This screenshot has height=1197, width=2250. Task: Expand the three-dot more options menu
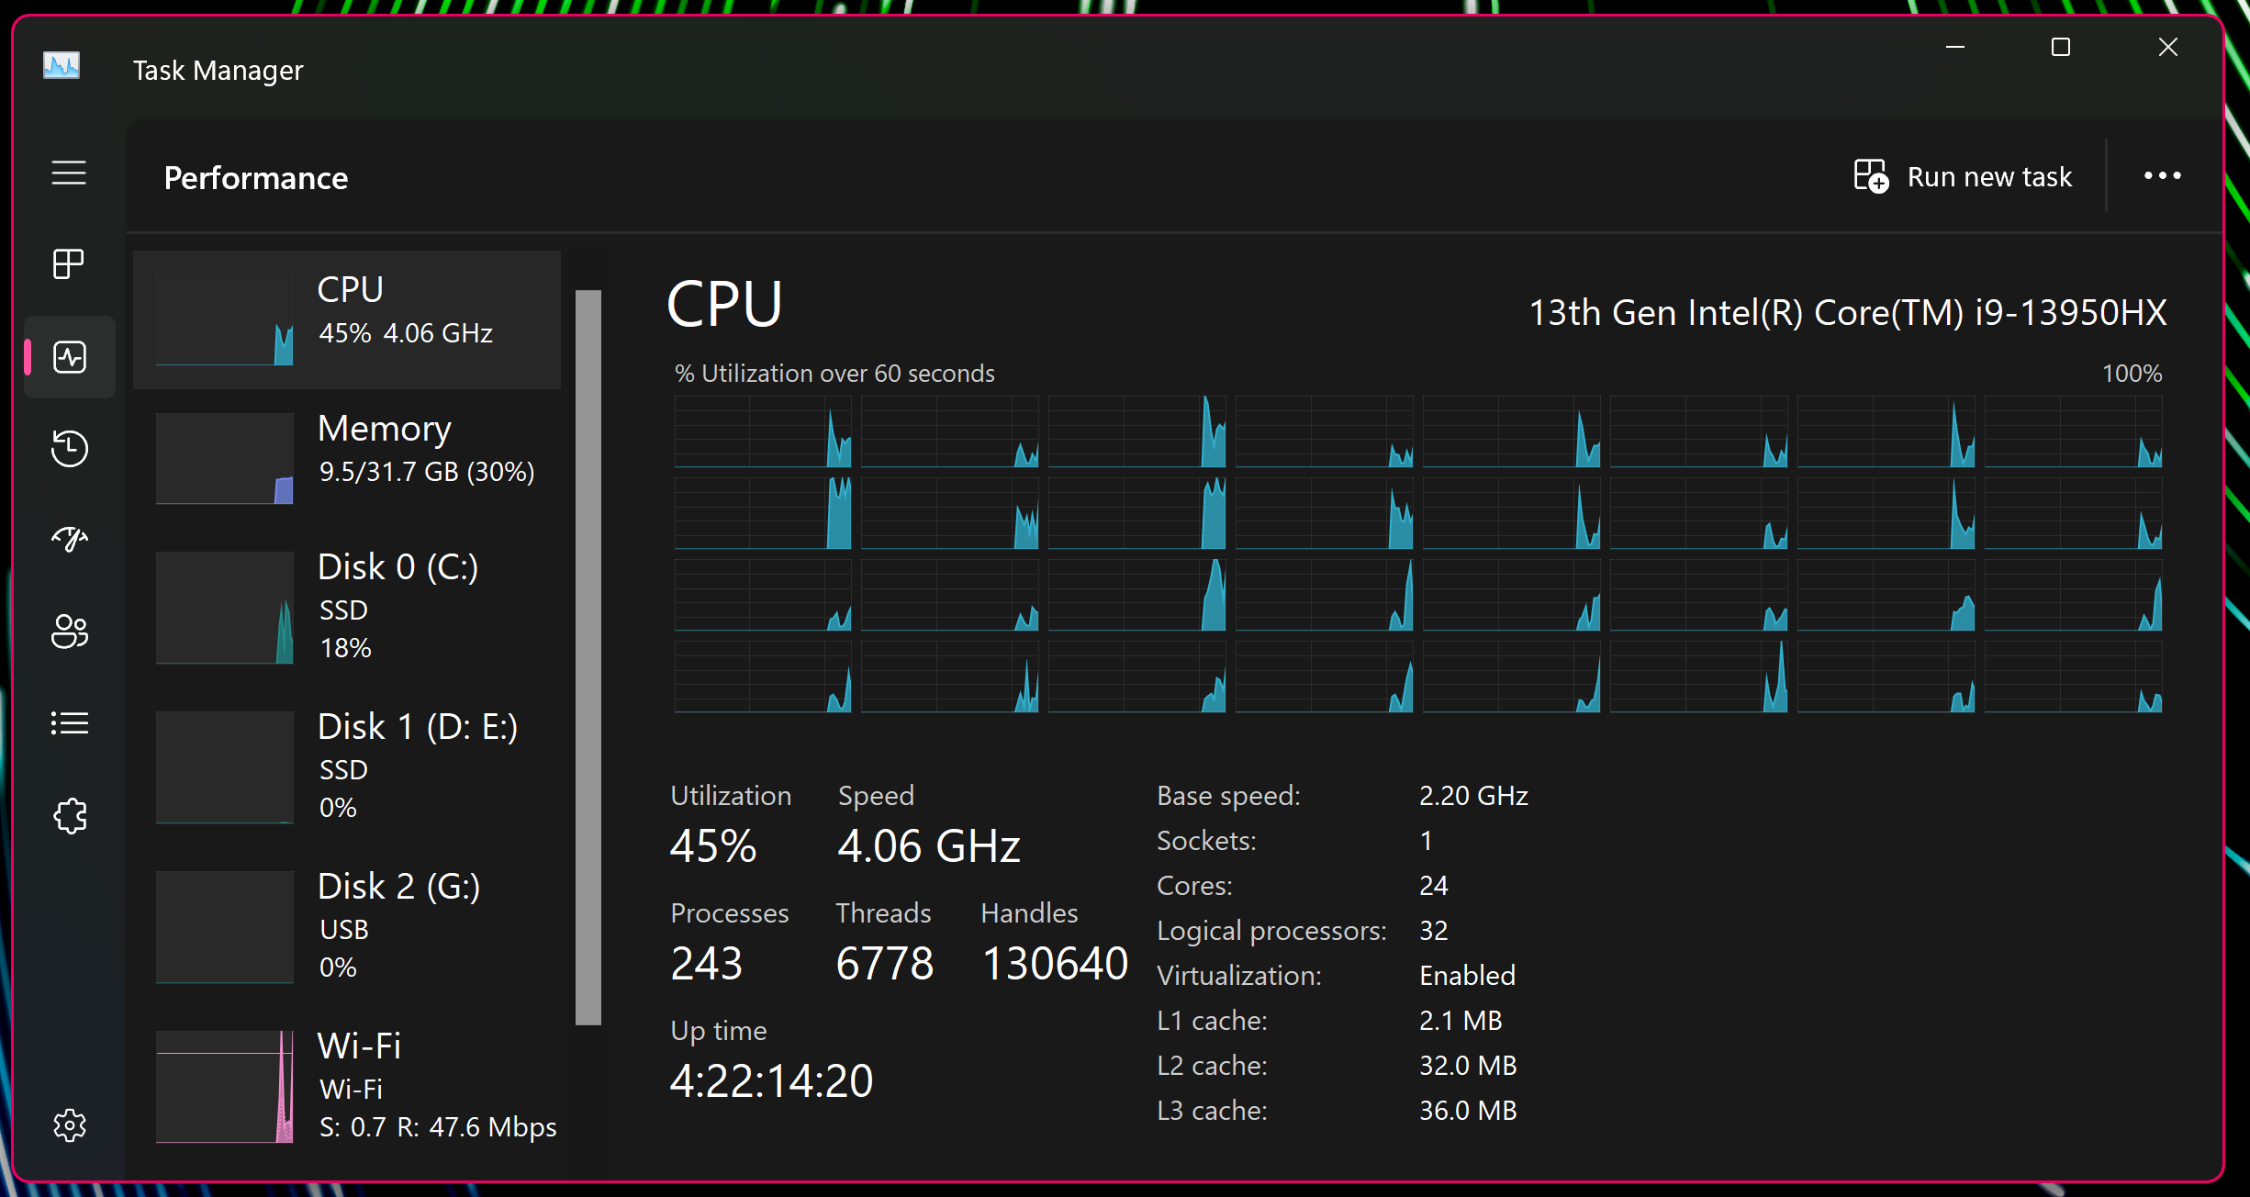(2162, 176)
